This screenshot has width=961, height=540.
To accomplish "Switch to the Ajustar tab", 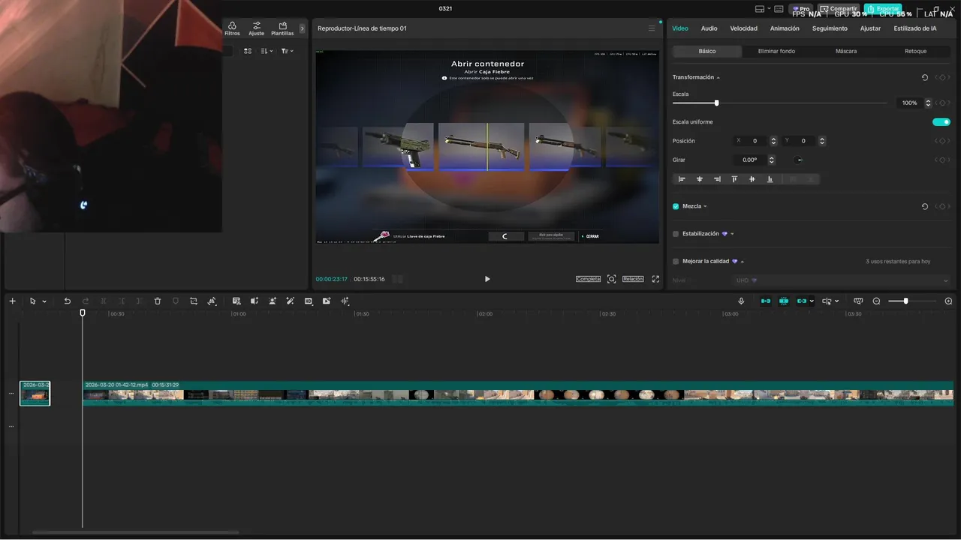I will [x=870, y=28].
